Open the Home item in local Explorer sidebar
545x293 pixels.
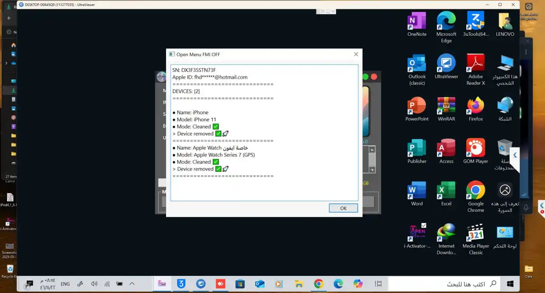pyautogui.click(x=14, y=45)
